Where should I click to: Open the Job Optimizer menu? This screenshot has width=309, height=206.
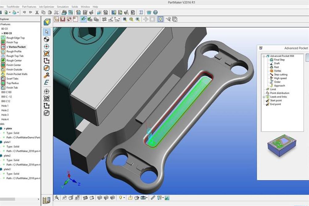click(x=46, y=7)
